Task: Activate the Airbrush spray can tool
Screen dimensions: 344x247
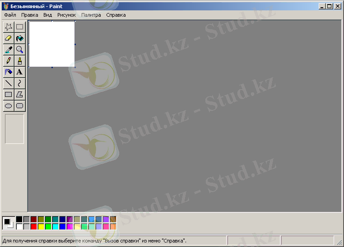Action: coord(8,72)
